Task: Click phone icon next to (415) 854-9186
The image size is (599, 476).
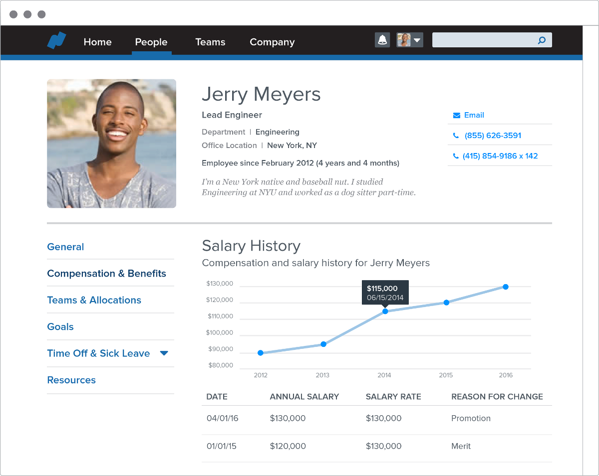Action: coord(456,156)
